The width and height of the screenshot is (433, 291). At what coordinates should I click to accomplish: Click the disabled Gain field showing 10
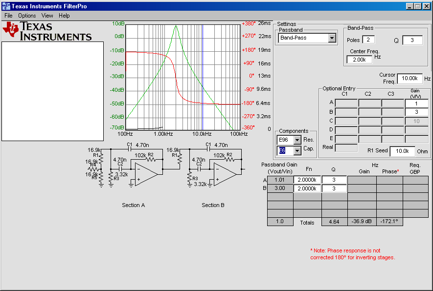pyautogui.click(x=416, y=121)
